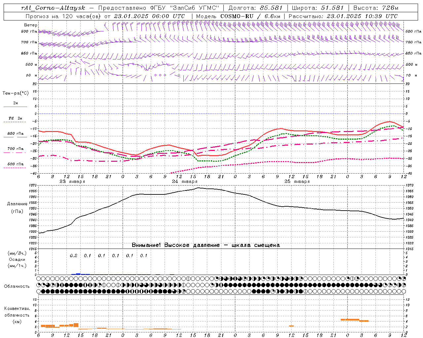Click 850 гПа entry in temperature legend
Image resolution: width=423 pixels, height=338 pixels.
coord(16,134)
